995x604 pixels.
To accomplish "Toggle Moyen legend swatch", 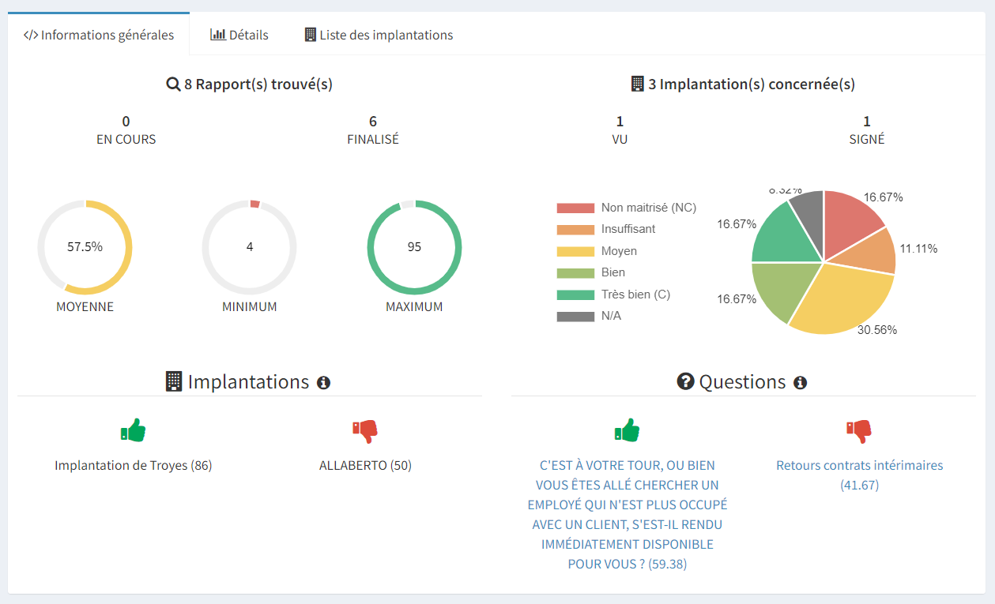I will (x=575, y=251).
